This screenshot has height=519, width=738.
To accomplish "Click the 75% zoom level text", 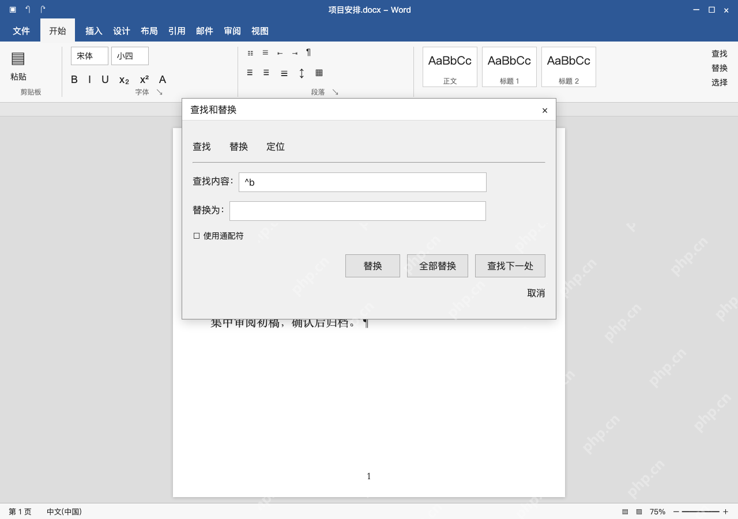I will coord(657,512).
